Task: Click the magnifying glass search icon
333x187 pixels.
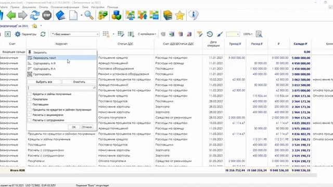Action: pos(89,15)
